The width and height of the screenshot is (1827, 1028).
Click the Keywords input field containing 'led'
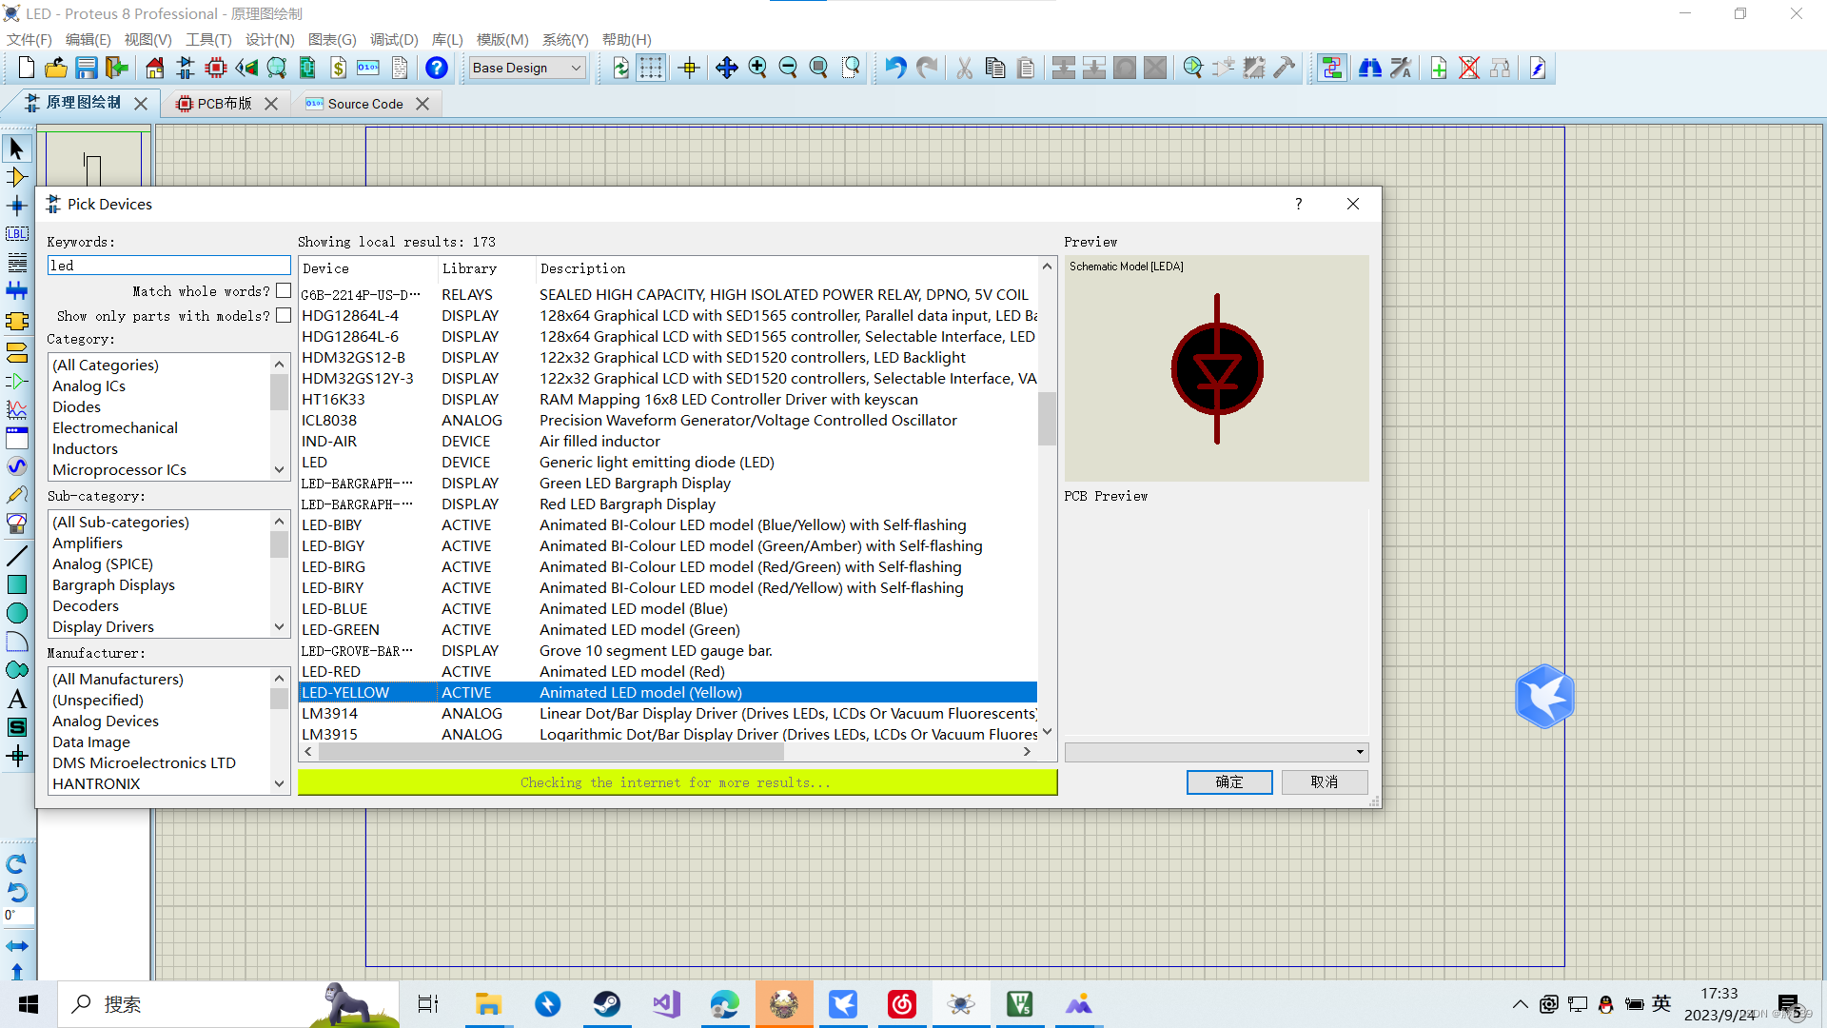click(x=168, y=266)
